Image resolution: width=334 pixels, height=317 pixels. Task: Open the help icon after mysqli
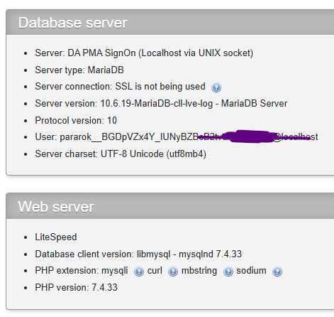139,272
